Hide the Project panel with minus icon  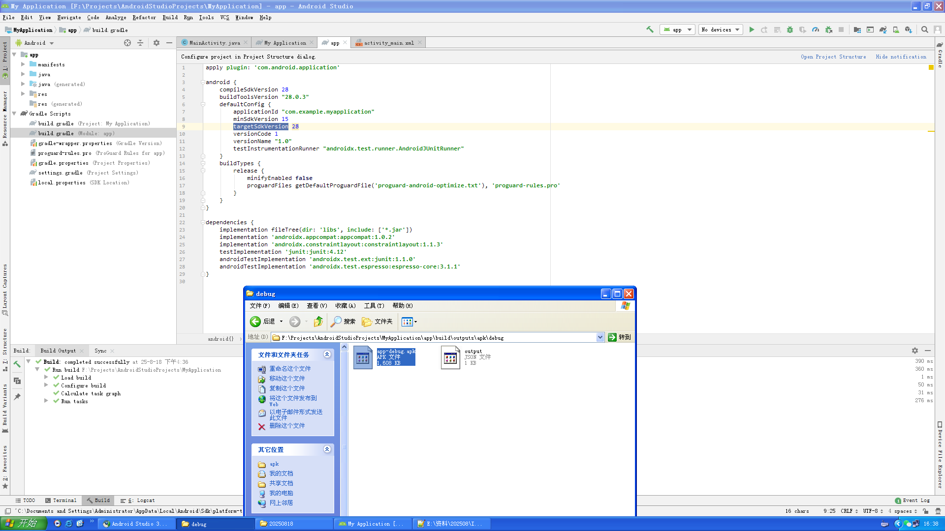(169, 43)
